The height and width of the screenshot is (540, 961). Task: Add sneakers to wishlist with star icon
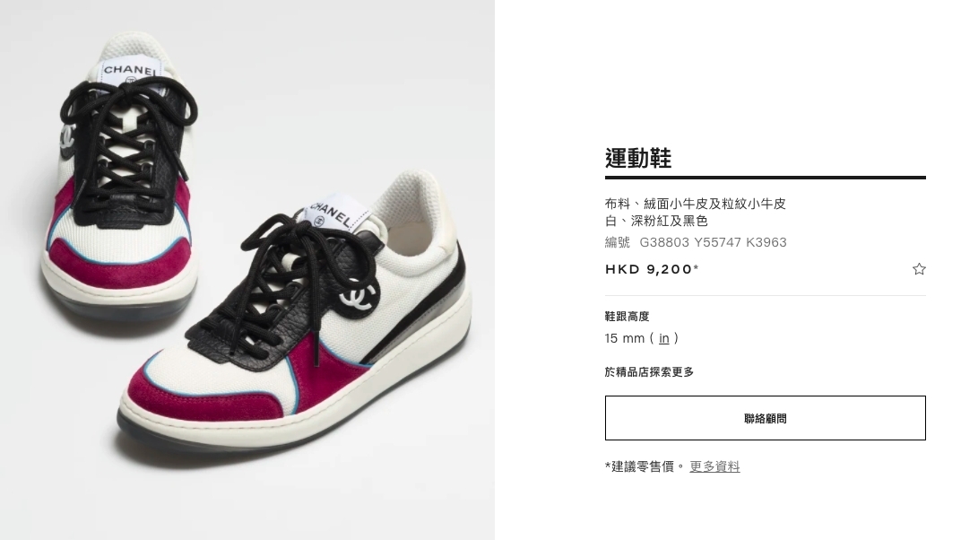918,269
